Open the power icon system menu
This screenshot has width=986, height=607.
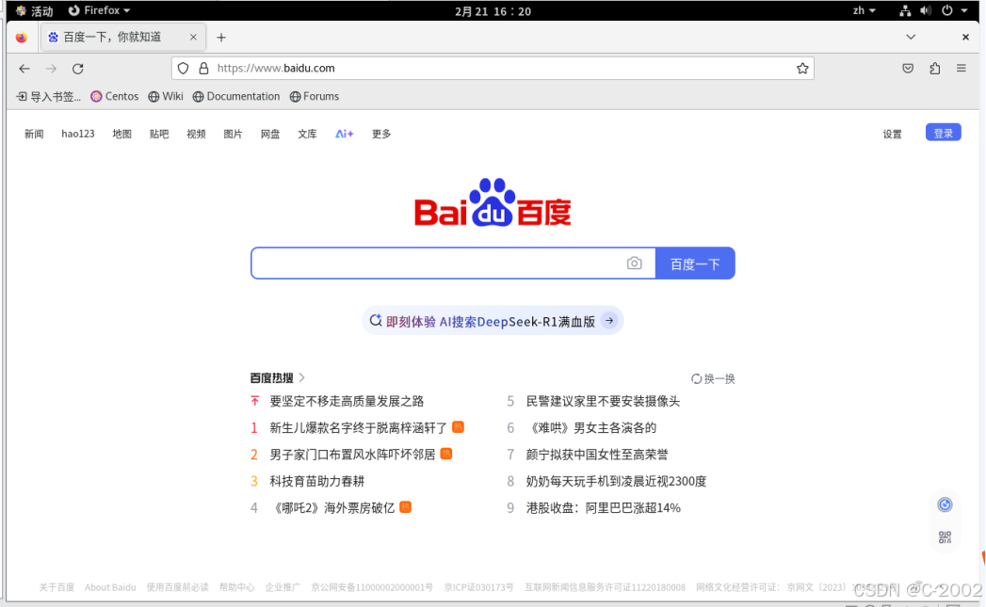click(x=947, y=10)
